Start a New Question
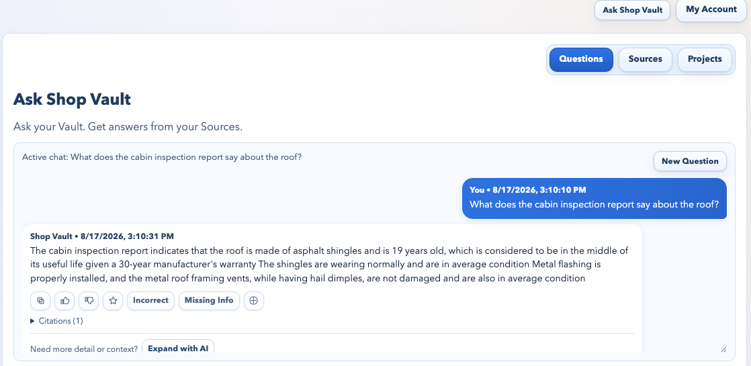This screenshot has width=751, height=366. [690, 161]
